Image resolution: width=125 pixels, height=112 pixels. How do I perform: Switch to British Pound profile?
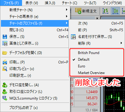point(97,53)
